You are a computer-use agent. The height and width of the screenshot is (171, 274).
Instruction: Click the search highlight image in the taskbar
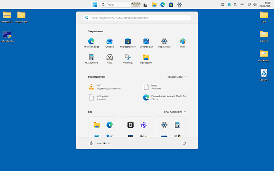tap(136, 5)
